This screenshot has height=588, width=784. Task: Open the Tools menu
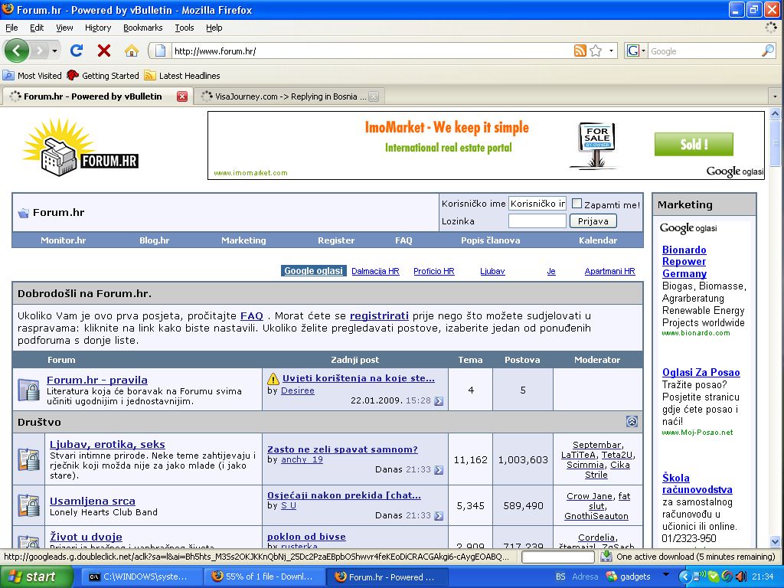185,28
